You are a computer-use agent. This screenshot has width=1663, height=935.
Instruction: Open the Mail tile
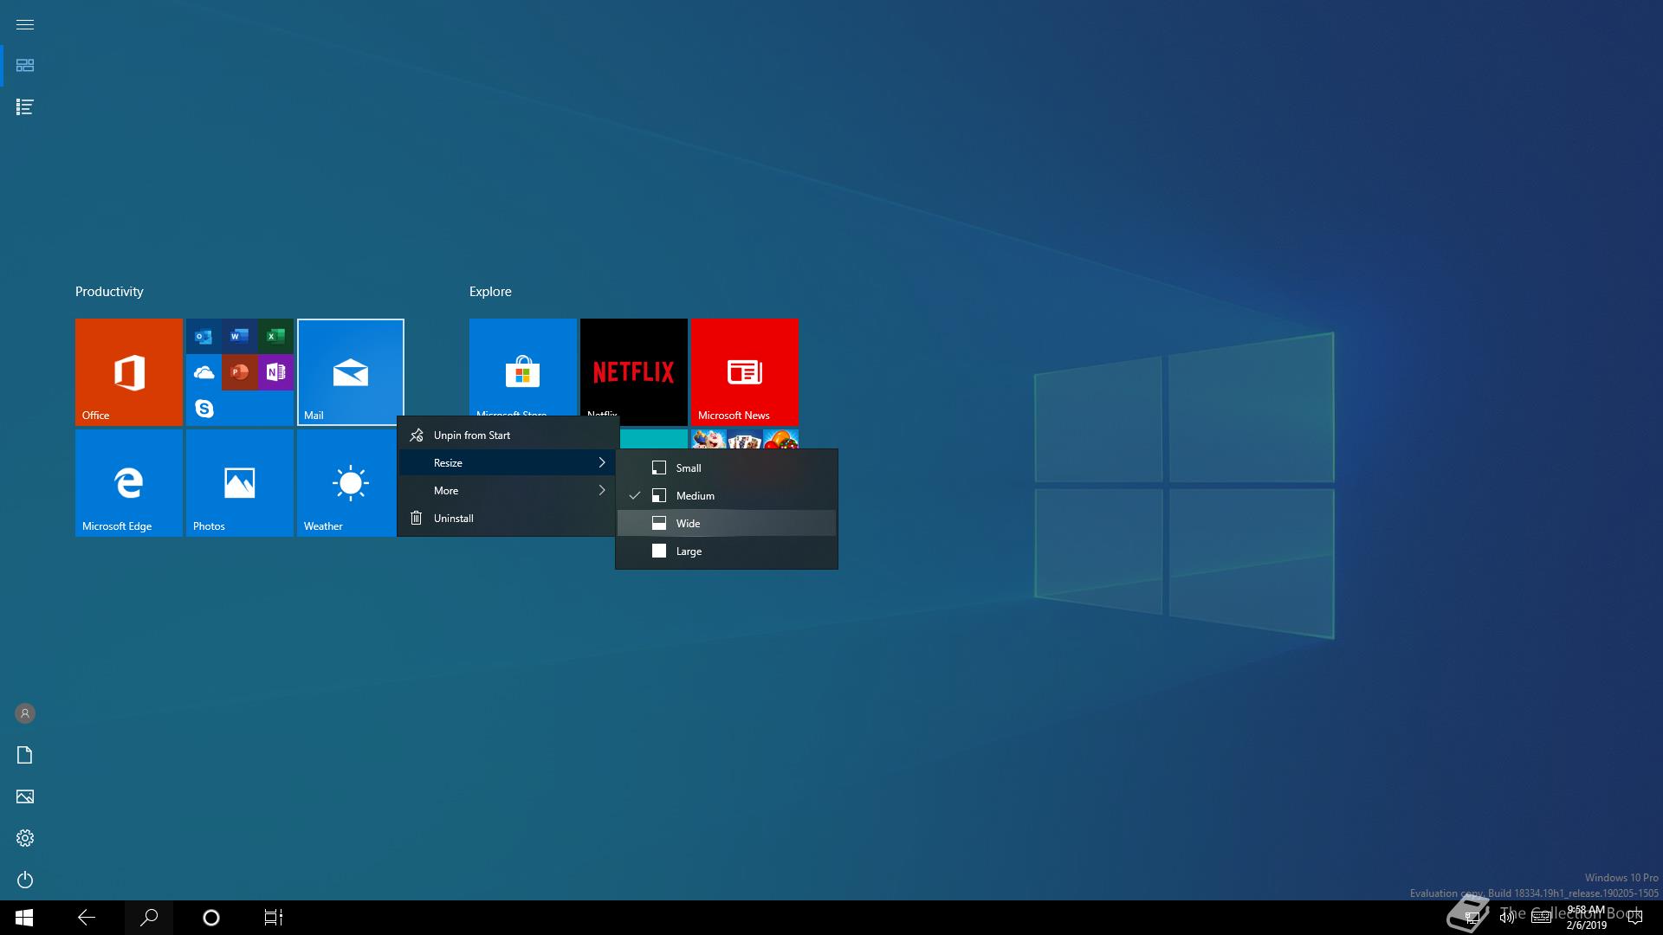point(351,372)
